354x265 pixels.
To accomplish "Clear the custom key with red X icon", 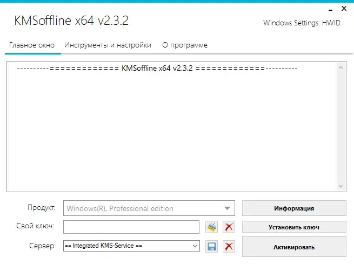I will [x=229, y=227].
